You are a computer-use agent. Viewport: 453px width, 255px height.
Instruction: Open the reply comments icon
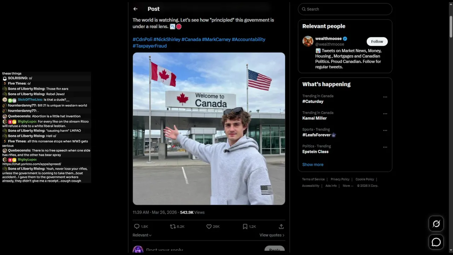tap(137, 226)
